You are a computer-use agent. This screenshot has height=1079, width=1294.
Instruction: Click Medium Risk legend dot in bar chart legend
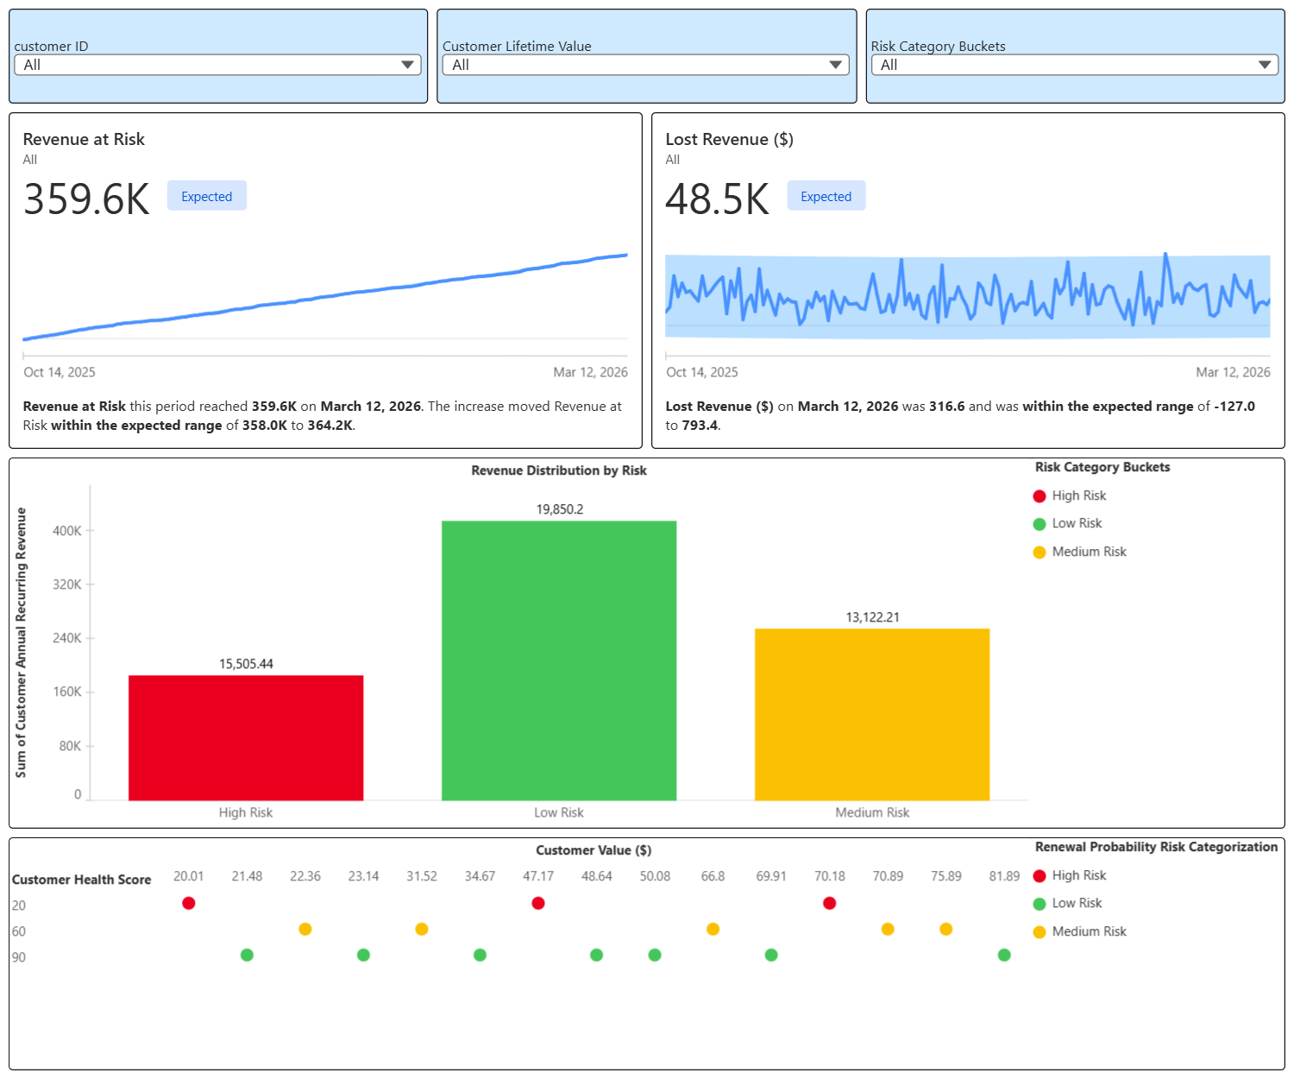click(x=1040, y=552)
